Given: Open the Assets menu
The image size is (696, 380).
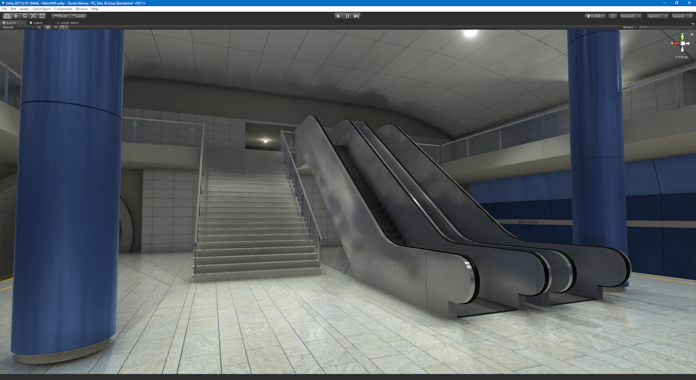Looking at the screenshot, I should [x=24, y=9].
